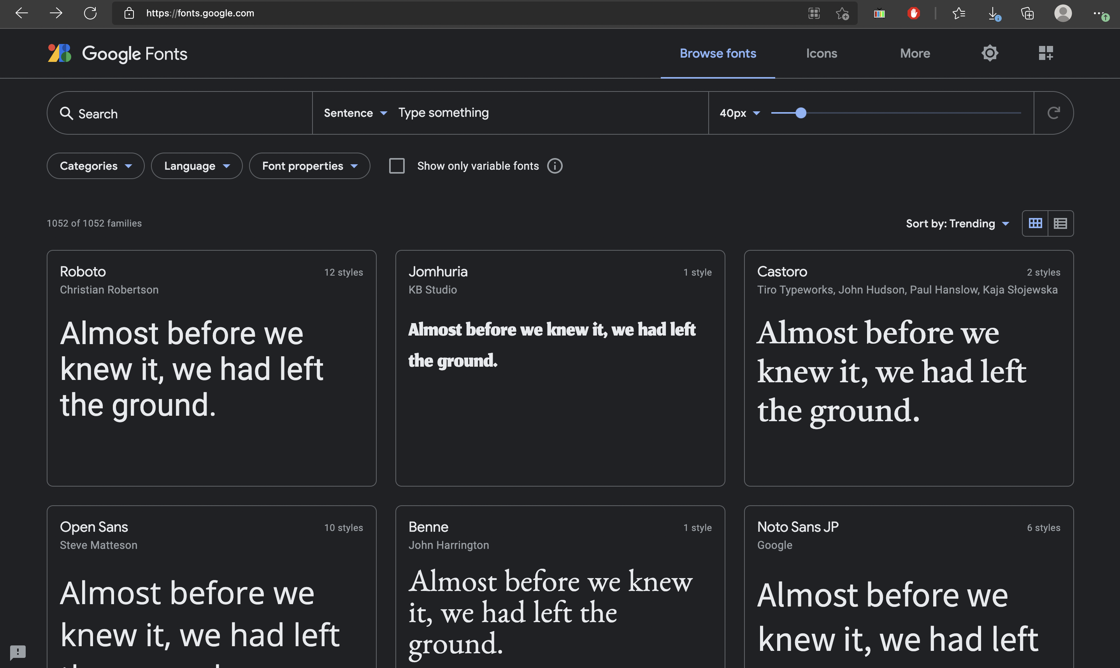Open the Castoro font card
This screenshot has height=668, width=1120.
pyautogui.click(x=909, y=368)
